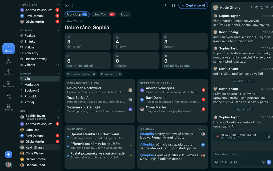Click the blue plus create button
Screen dimensions: 273x171
pos(9,154)
